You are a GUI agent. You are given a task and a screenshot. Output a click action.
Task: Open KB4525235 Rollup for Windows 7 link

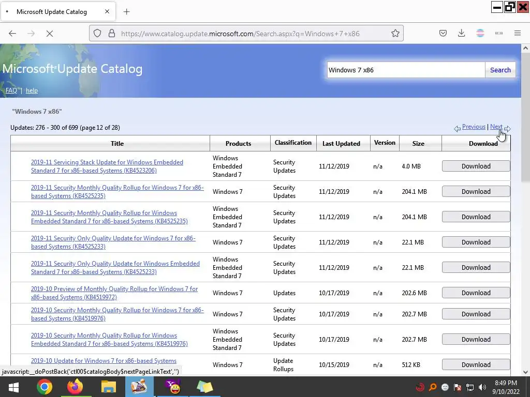[x=117, y=191]
